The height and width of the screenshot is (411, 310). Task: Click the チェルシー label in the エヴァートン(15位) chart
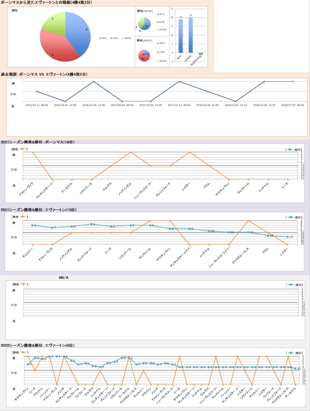coord(28,253)
